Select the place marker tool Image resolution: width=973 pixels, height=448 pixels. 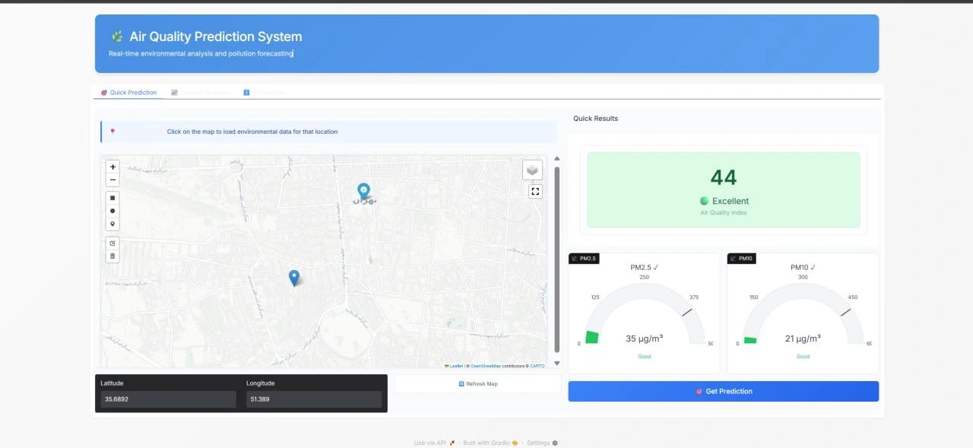pos(113,224)
